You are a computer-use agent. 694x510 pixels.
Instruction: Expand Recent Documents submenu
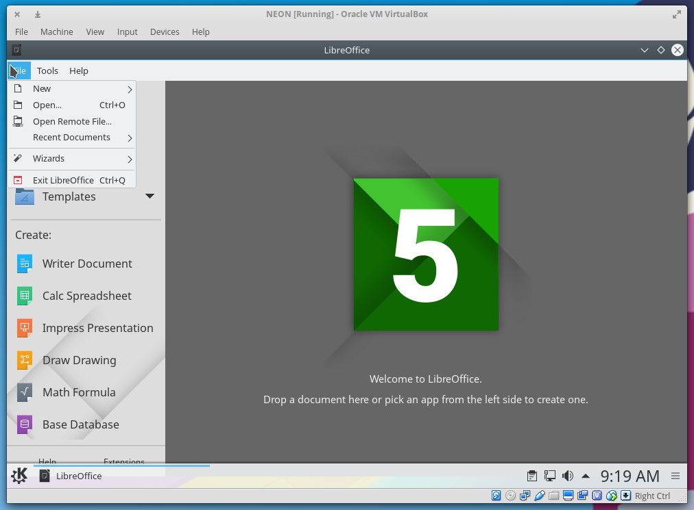tap(72, 138)
